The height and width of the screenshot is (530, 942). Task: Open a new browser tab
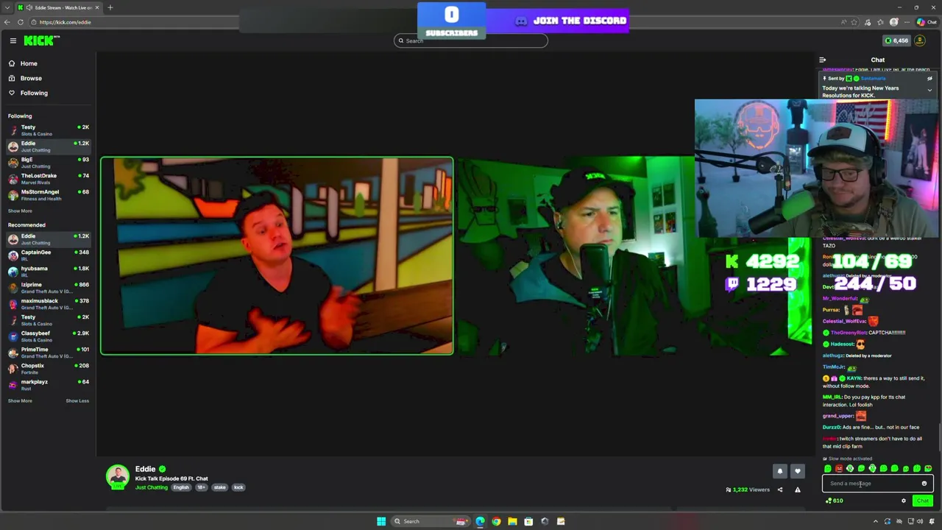110,7
